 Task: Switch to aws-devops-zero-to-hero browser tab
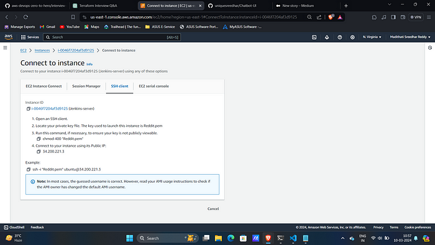[x=35, y=6]
